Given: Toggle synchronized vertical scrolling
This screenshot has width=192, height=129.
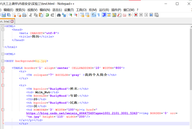Looking at the screenshot, I should pyautogui.click(x=82, y=15).
